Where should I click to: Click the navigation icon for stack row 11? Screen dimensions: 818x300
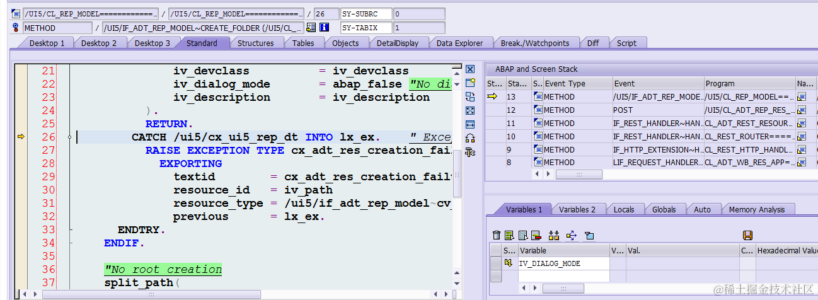click(802, 123)
